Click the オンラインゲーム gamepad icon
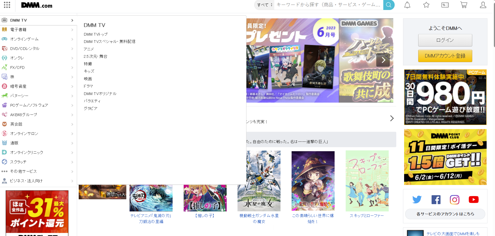495x236 pixels. click(4, 39)
